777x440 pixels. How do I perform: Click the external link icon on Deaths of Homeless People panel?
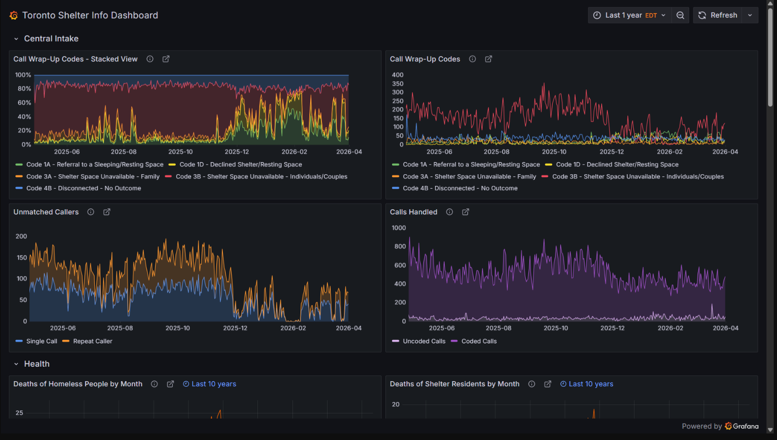point(171,383)
